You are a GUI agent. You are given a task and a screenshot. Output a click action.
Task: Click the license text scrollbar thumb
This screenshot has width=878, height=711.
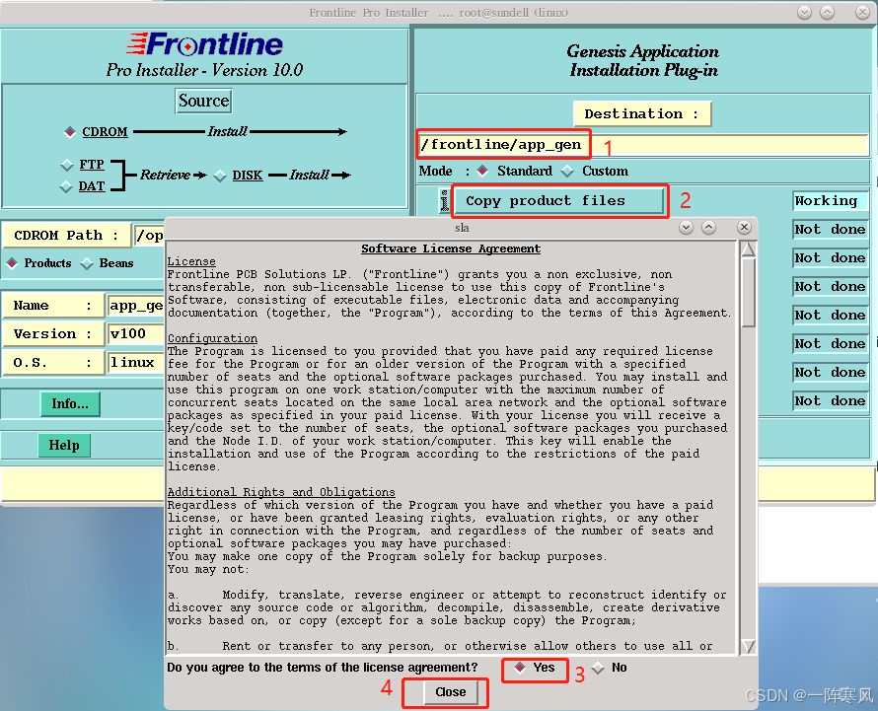pyautogui.click(x=748, y=292)
